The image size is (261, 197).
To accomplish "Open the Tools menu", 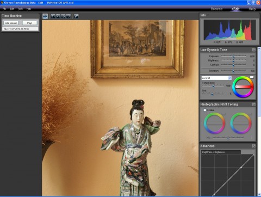I will [20, 9].
